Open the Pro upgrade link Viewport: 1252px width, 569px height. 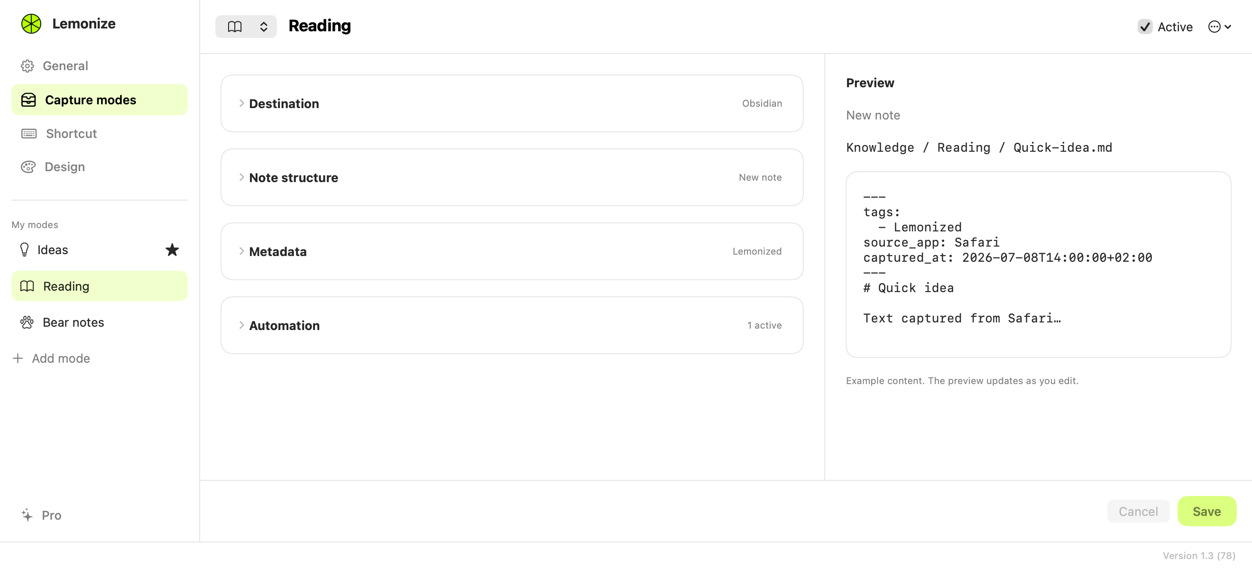41,515
